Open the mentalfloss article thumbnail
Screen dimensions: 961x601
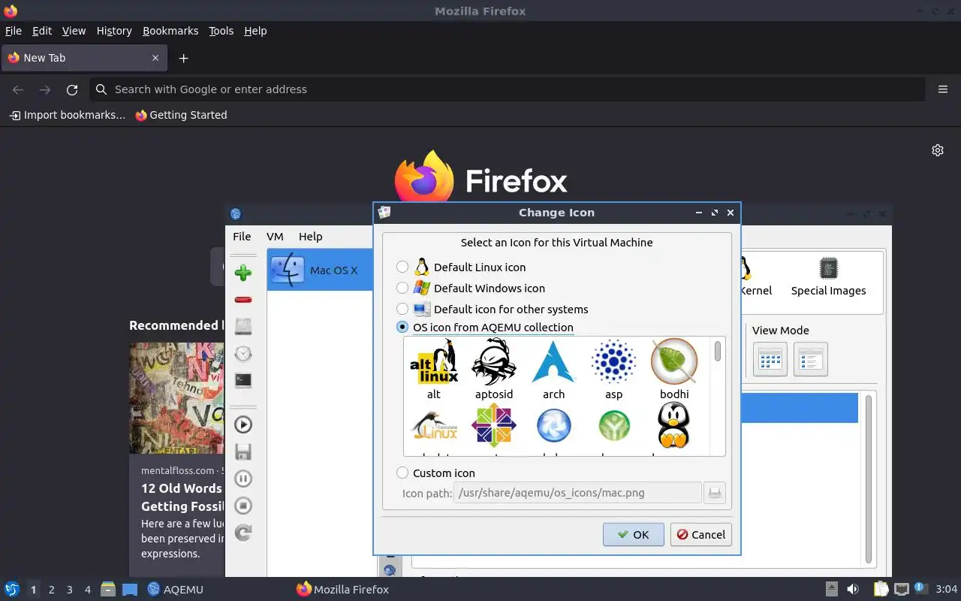click(x=177, y=398)
